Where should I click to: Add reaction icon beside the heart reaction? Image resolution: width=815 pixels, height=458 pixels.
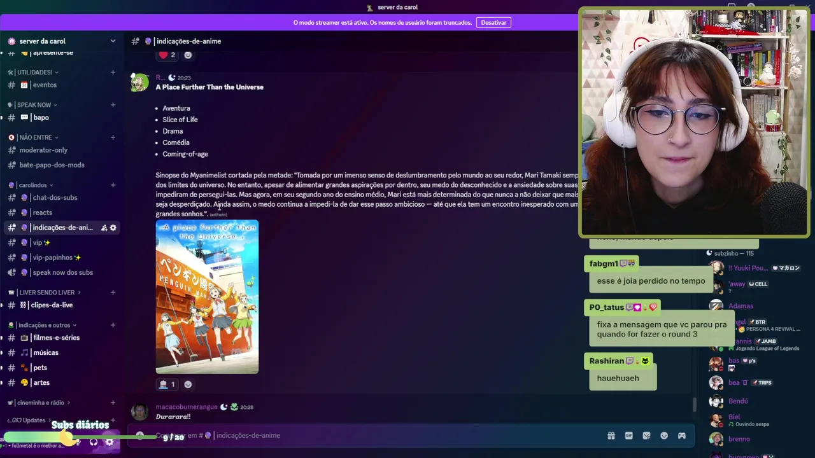188,55
